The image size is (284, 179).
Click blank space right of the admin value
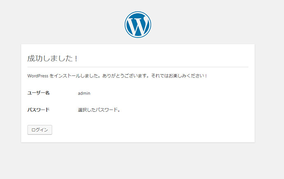coord(165,93)
